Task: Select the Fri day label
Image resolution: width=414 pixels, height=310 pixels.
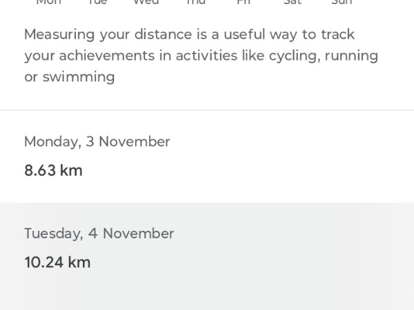Action: click(244, 2)
